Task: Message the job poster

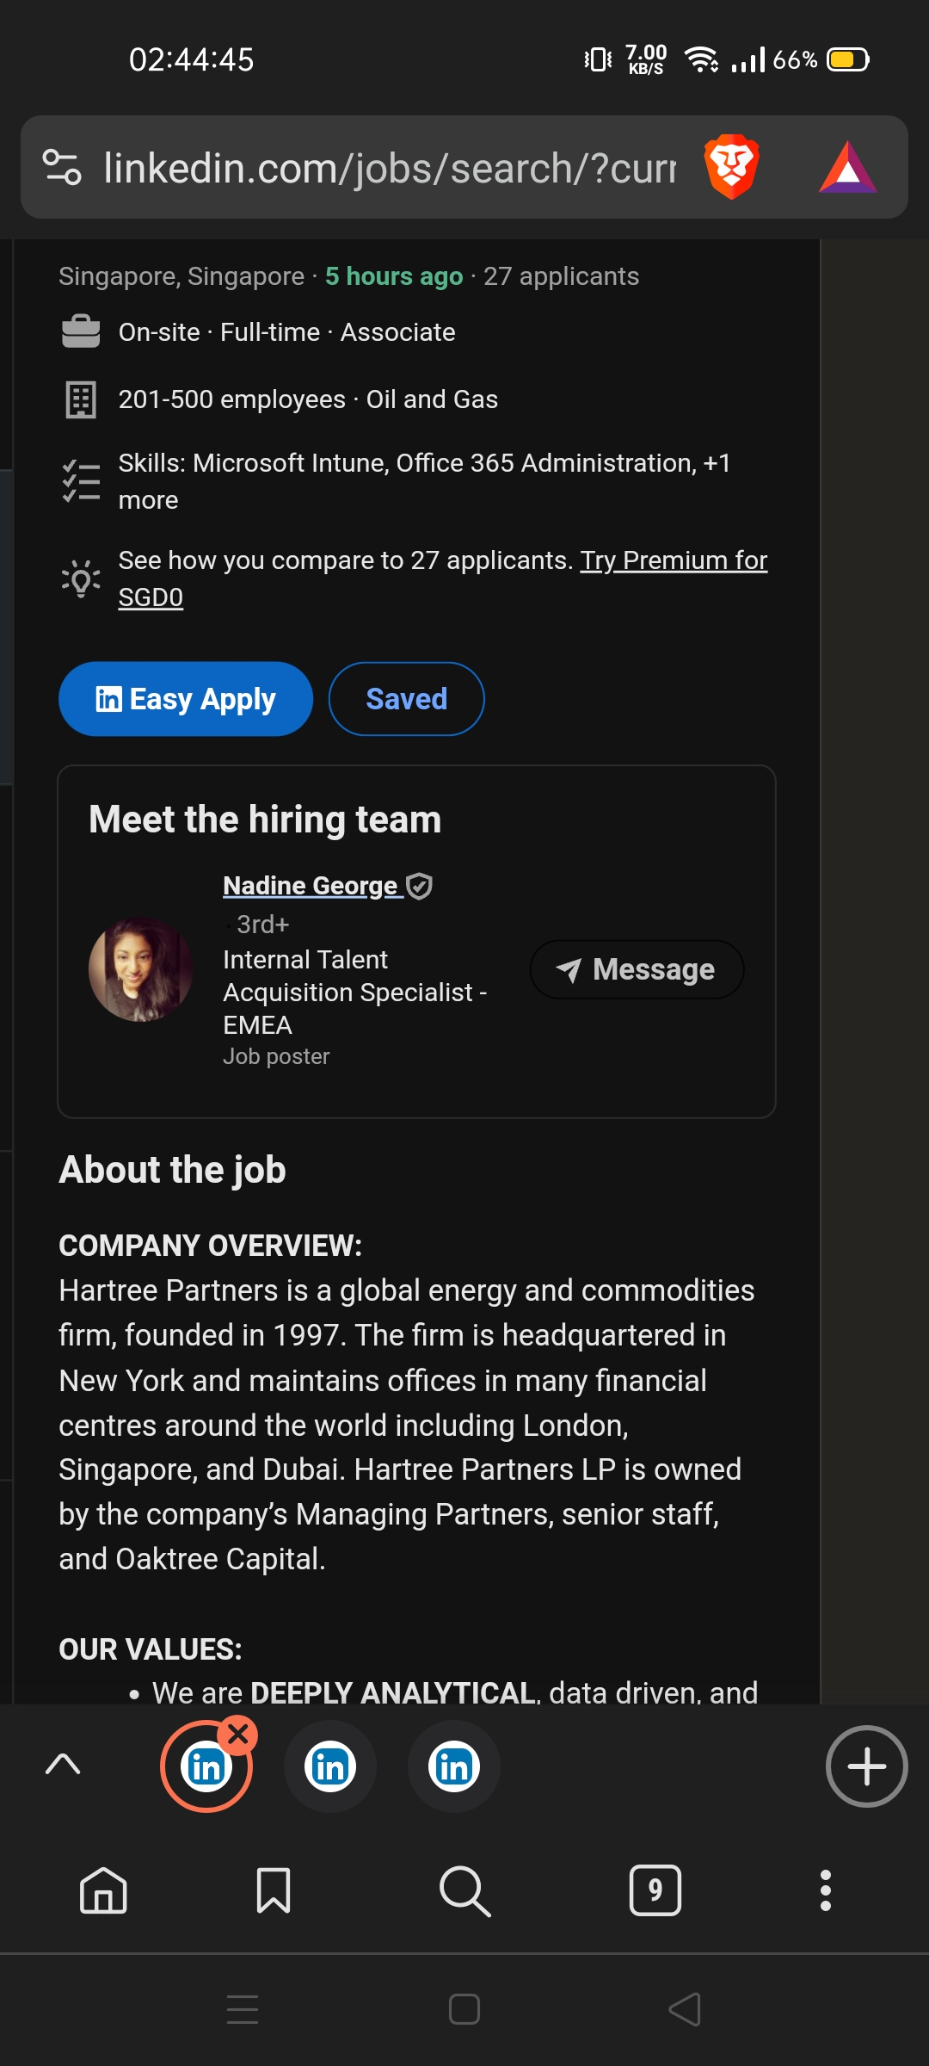Action: 637,969
